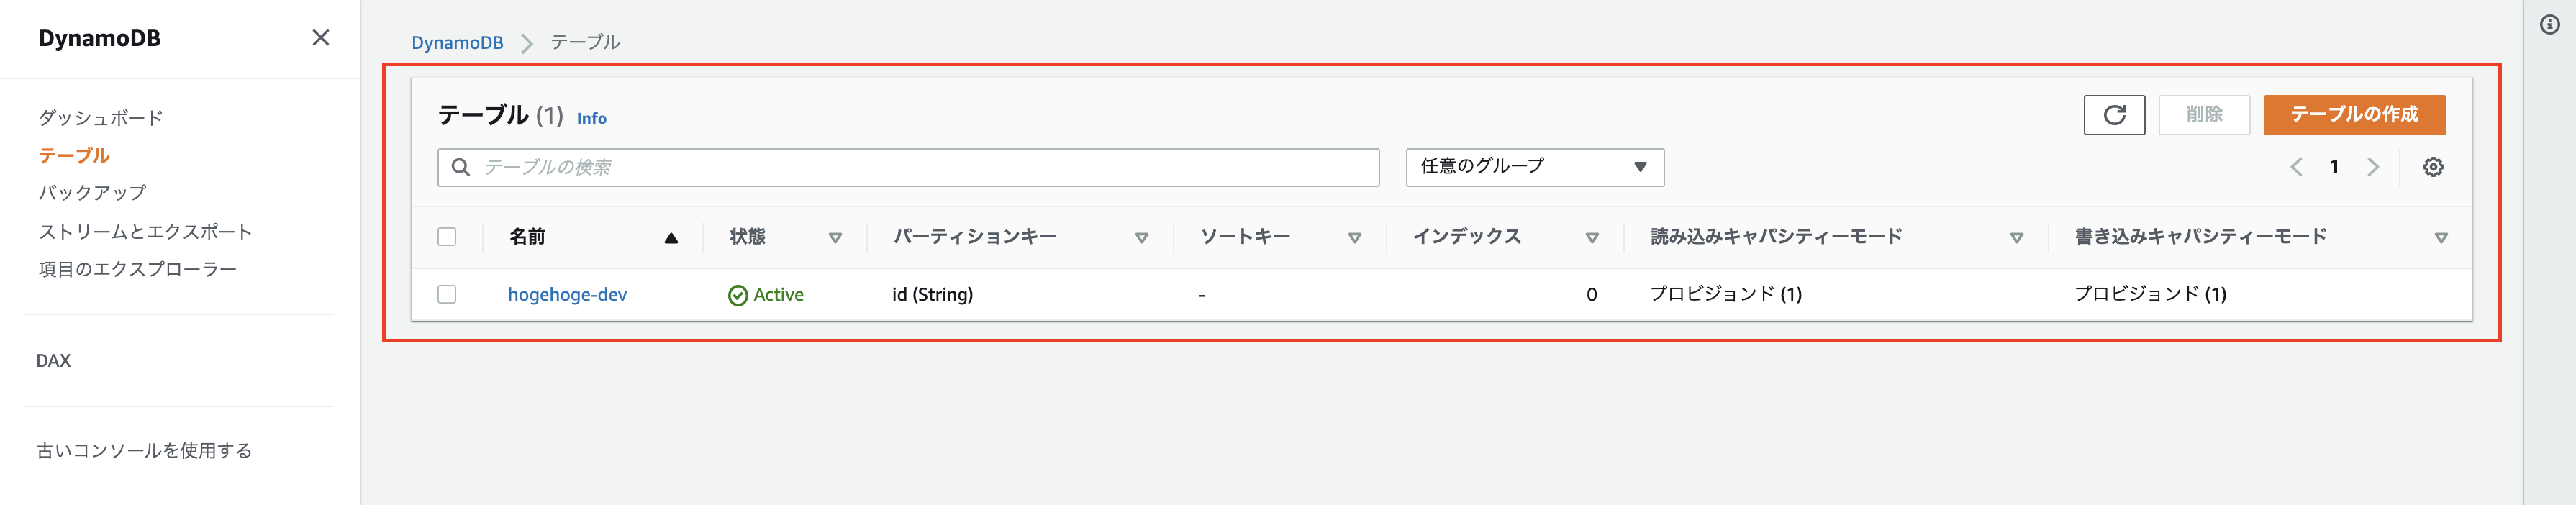This screenshot has height=505, width=2576.
Task: Click the 状態 column sort arrow
Action: pyautogui.click(x=835, y=238)
